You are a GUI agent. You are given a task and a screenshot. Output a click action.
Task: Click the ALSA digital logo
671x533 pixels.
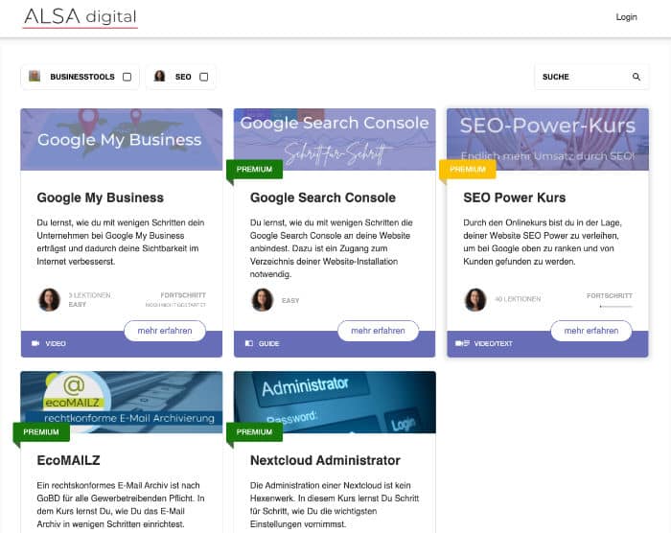point(80,17)
